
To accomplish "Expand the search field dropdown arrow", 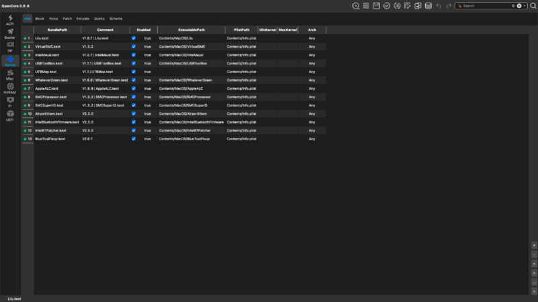I will pyautogui.click(x=525, y=6).
